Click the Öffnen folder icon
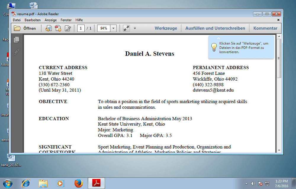This screenshot has height=189, width=296. tap(17, 28)
